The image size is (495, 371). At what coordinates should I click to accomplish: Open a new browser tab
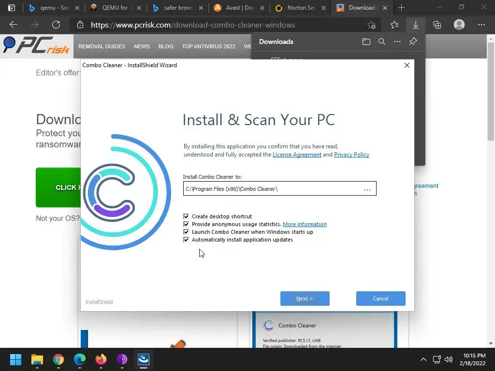pyautogui.click(x=401, y=8)
